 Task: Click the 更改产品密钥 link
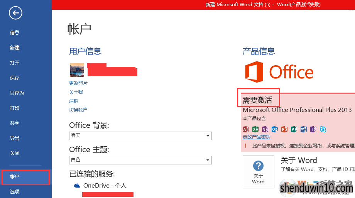(257, 137)
